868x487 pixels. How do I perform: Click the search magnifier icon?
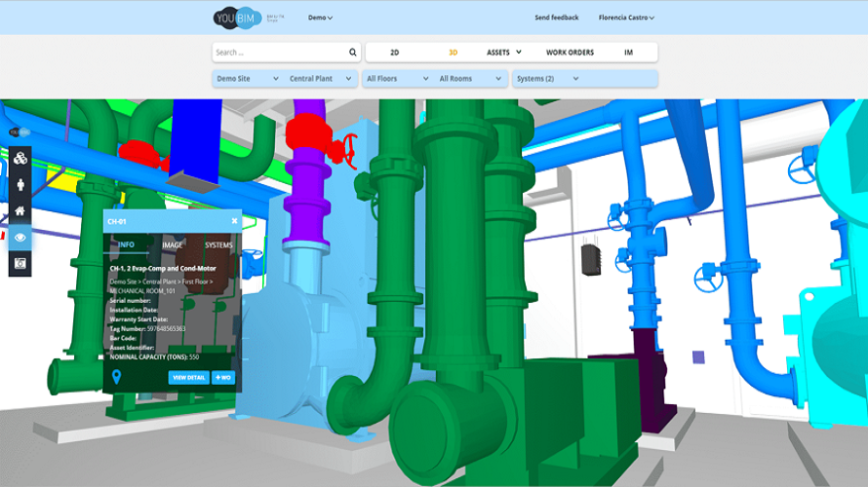click(x=353, y=53)
